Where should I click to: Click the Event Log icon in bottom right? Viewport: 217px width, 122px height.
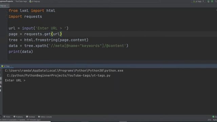coord(213,117)
